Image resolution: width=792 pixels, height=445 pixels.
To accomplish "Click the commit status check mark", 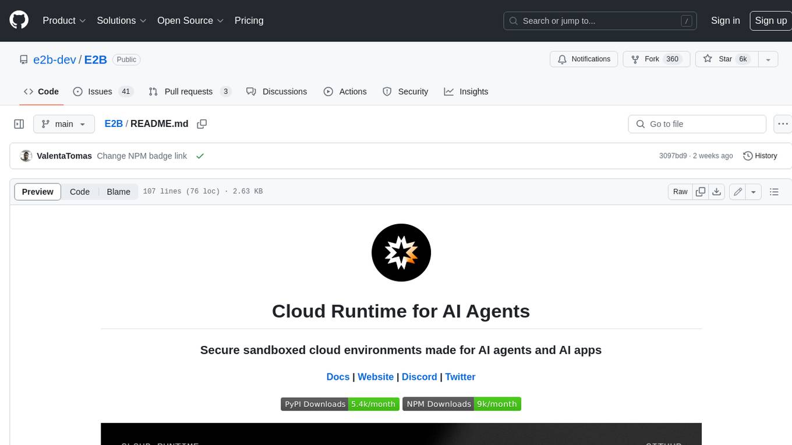I will click(x=200, y=156).
